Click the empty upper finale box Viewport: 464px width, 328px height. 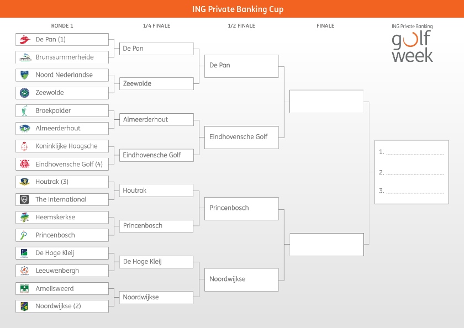click(x=326, y=101)
